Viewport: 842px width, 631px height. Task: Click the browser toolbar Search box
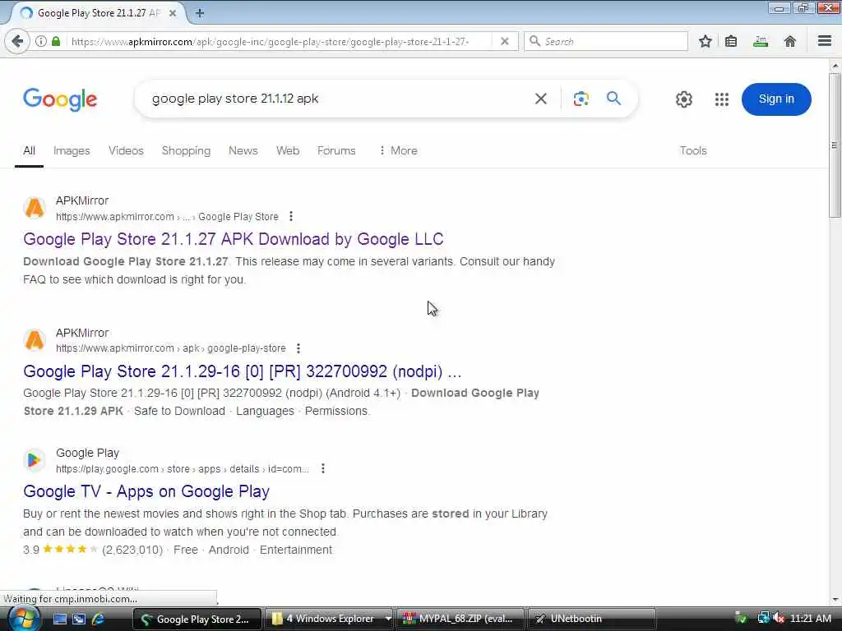click(x=606, y=41)
